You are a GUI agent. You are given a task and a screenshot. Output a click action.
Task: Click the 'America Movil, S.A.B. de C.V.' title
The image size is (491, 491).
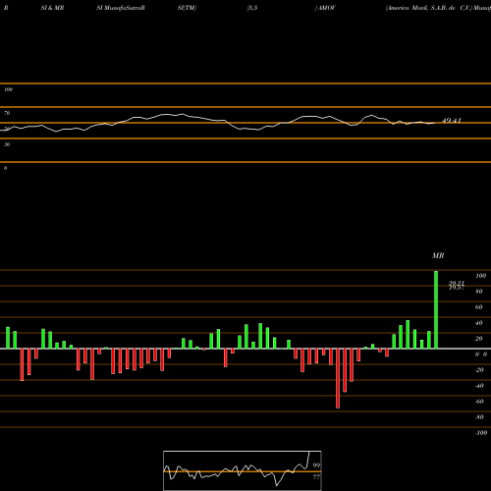[429, 8]
